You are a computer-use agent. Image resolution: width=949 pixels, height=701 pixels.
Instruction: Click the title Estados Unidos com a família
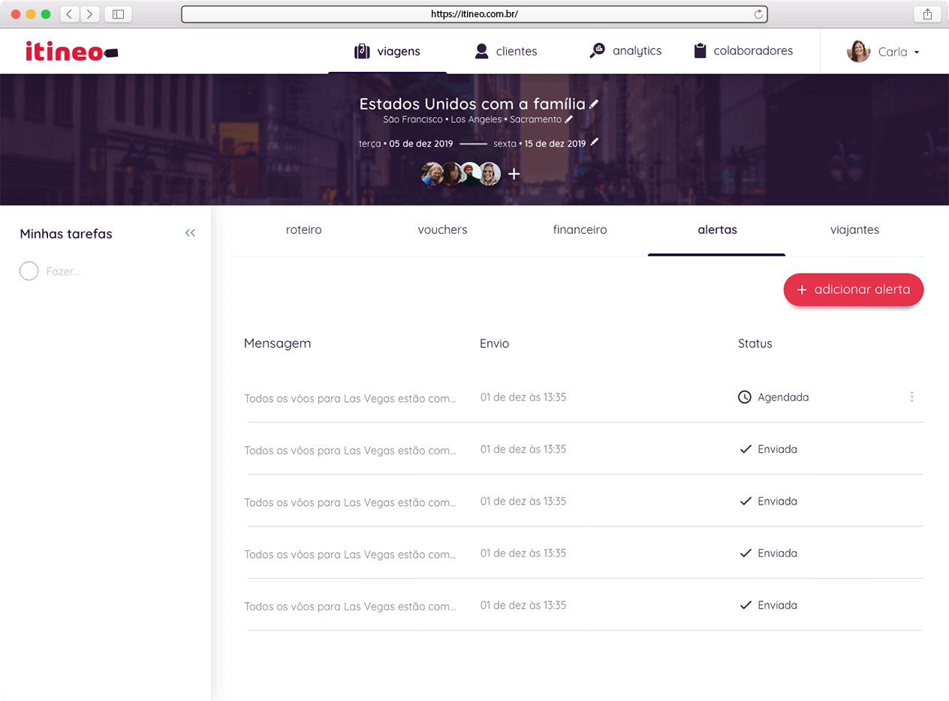(472, 104)
